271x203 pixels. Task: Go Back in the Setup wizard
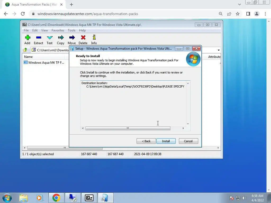[146, 141]
